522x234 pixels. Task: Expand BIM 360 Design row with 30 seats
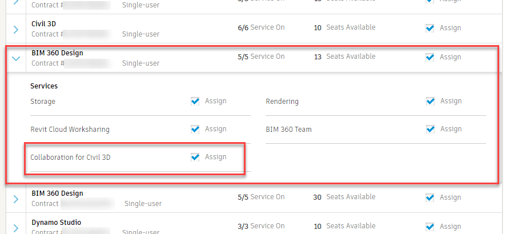16,199
